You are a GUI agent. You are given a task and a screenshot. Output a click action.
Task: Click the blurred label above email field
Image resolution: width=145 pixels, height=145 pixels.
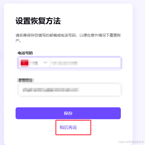[26, 80]
